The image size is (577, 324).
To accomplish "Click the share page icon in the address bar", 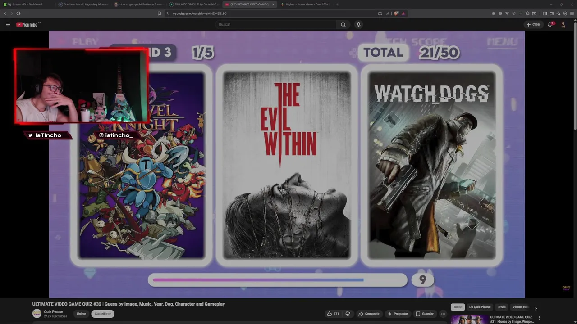I will [x=388, y=13].
